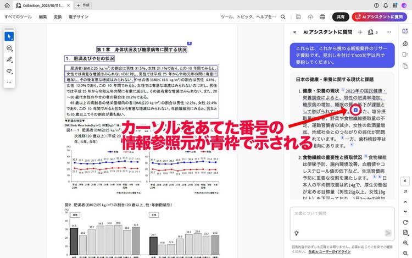Click the lightbulb suggestions icon
412x258 pixels.
tap(296, 233)
